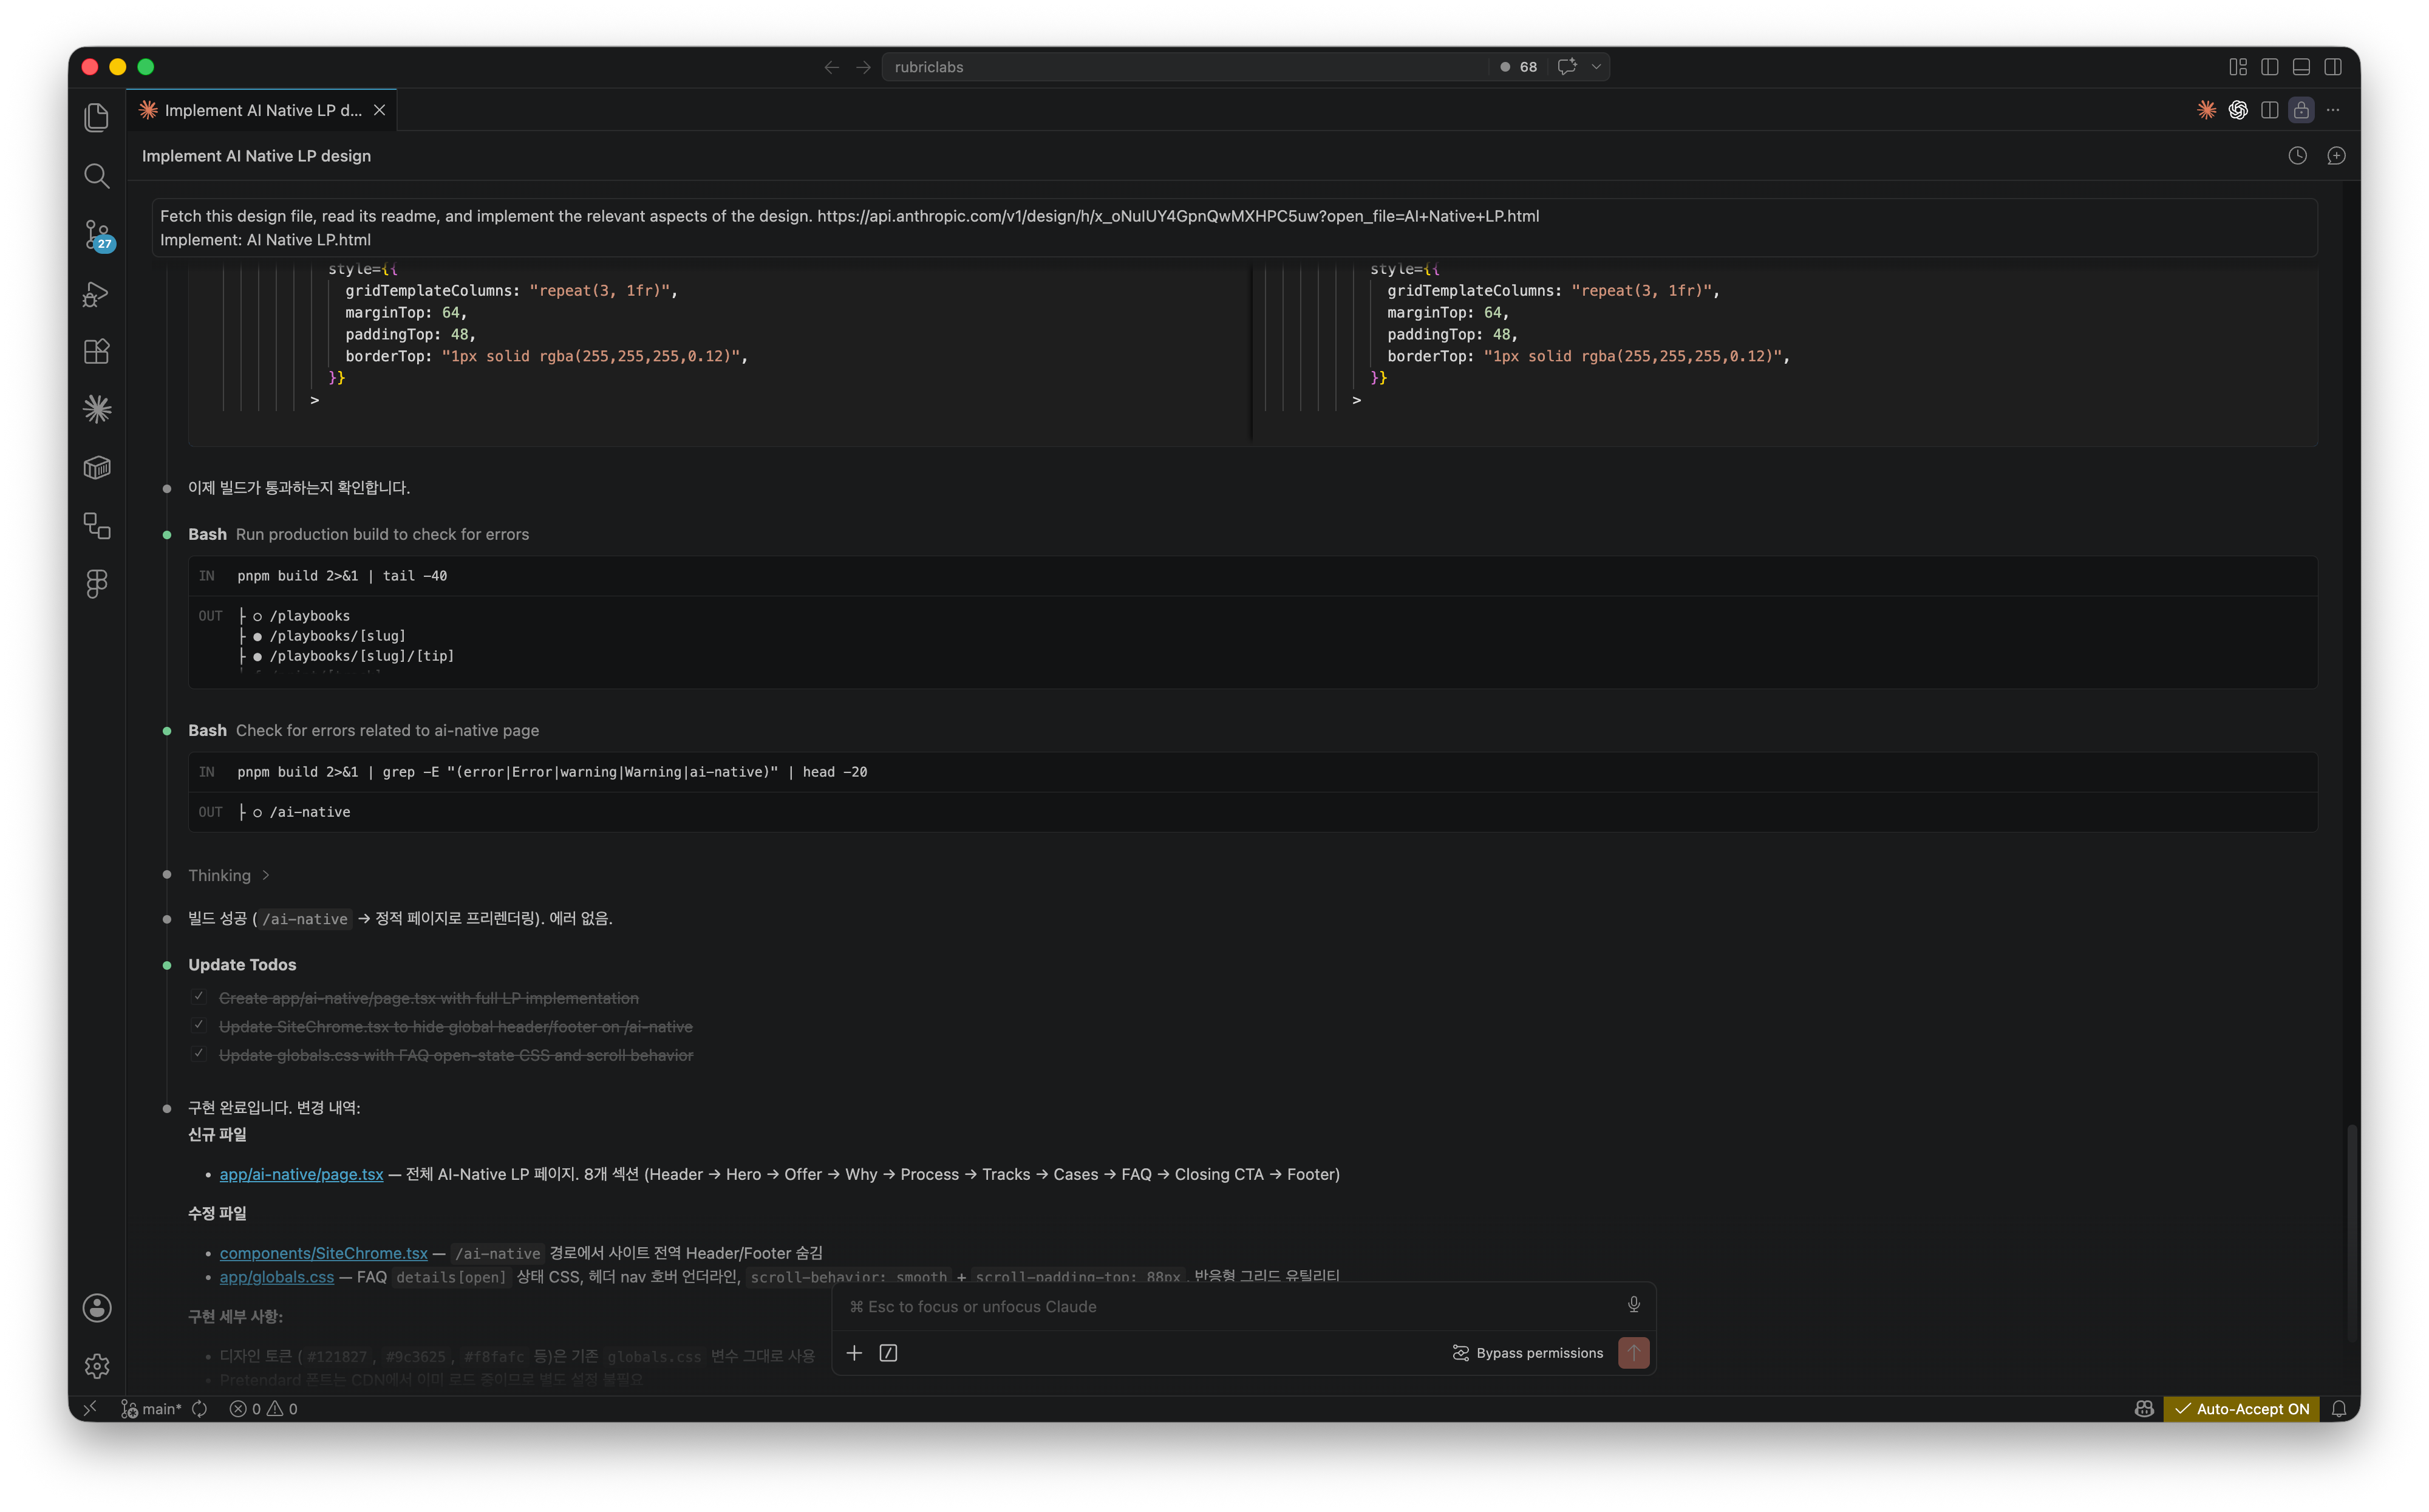The image size is (2429, 1512).
Task: Click the Claude prompt input field
Action: (x=1230, y=1307)
